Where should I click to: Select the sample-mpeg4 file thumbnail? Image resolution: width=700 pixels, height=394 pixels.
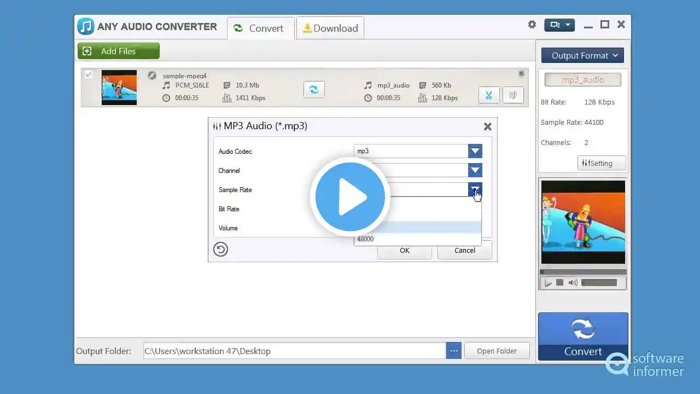click(119, 87)
